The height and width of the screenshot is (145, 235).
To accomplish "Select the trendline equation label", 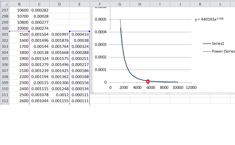I will [x=209, y=19].
